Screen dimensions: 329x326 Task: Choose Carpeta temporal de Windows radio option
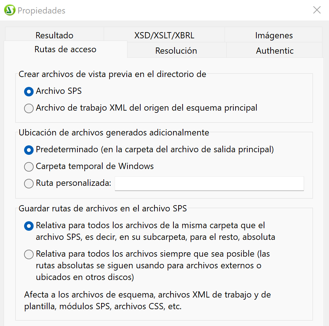(x=28, y=167)
